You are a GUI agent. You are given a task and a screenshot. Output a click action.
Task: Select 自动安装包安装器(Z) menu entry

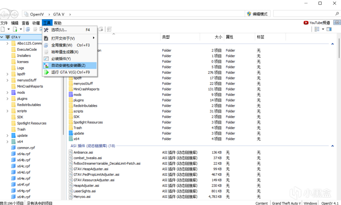[70, 65]
